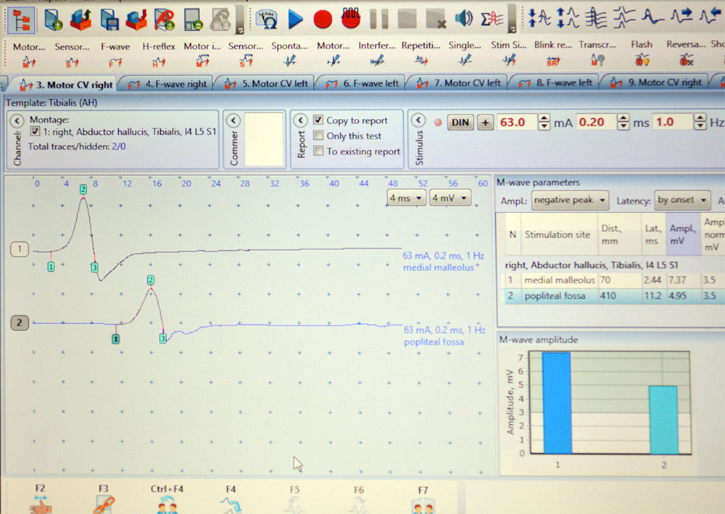
Task: Open the Interference pattern test template
Action: 377,53
